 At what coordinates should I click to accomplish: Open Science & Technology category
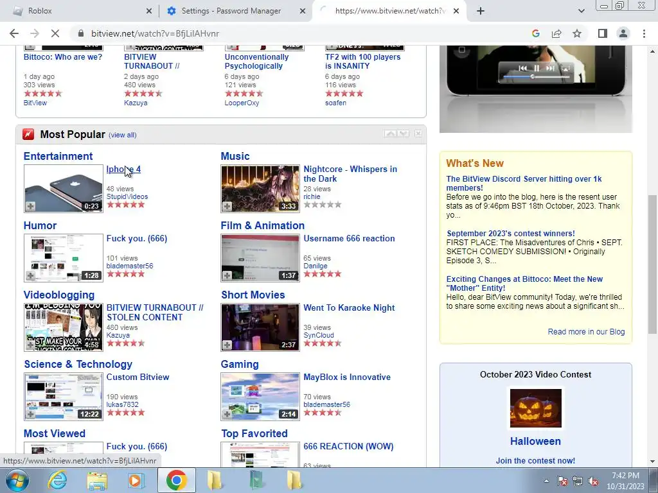click(x=78, y=365)
